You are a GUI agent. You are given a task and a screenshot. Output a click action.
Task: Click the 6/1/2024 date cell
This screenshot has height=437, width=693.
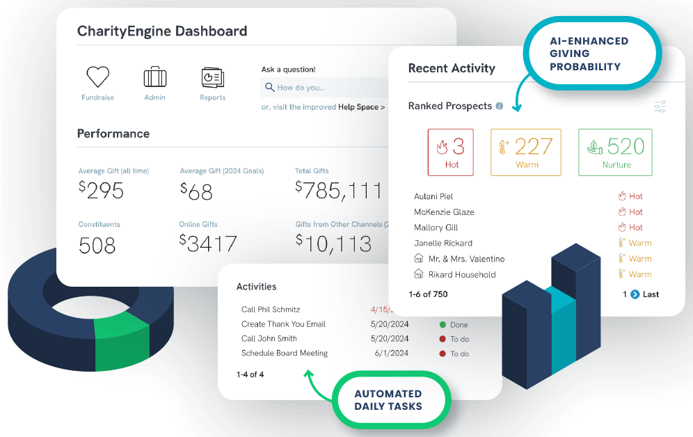point(391,353)
